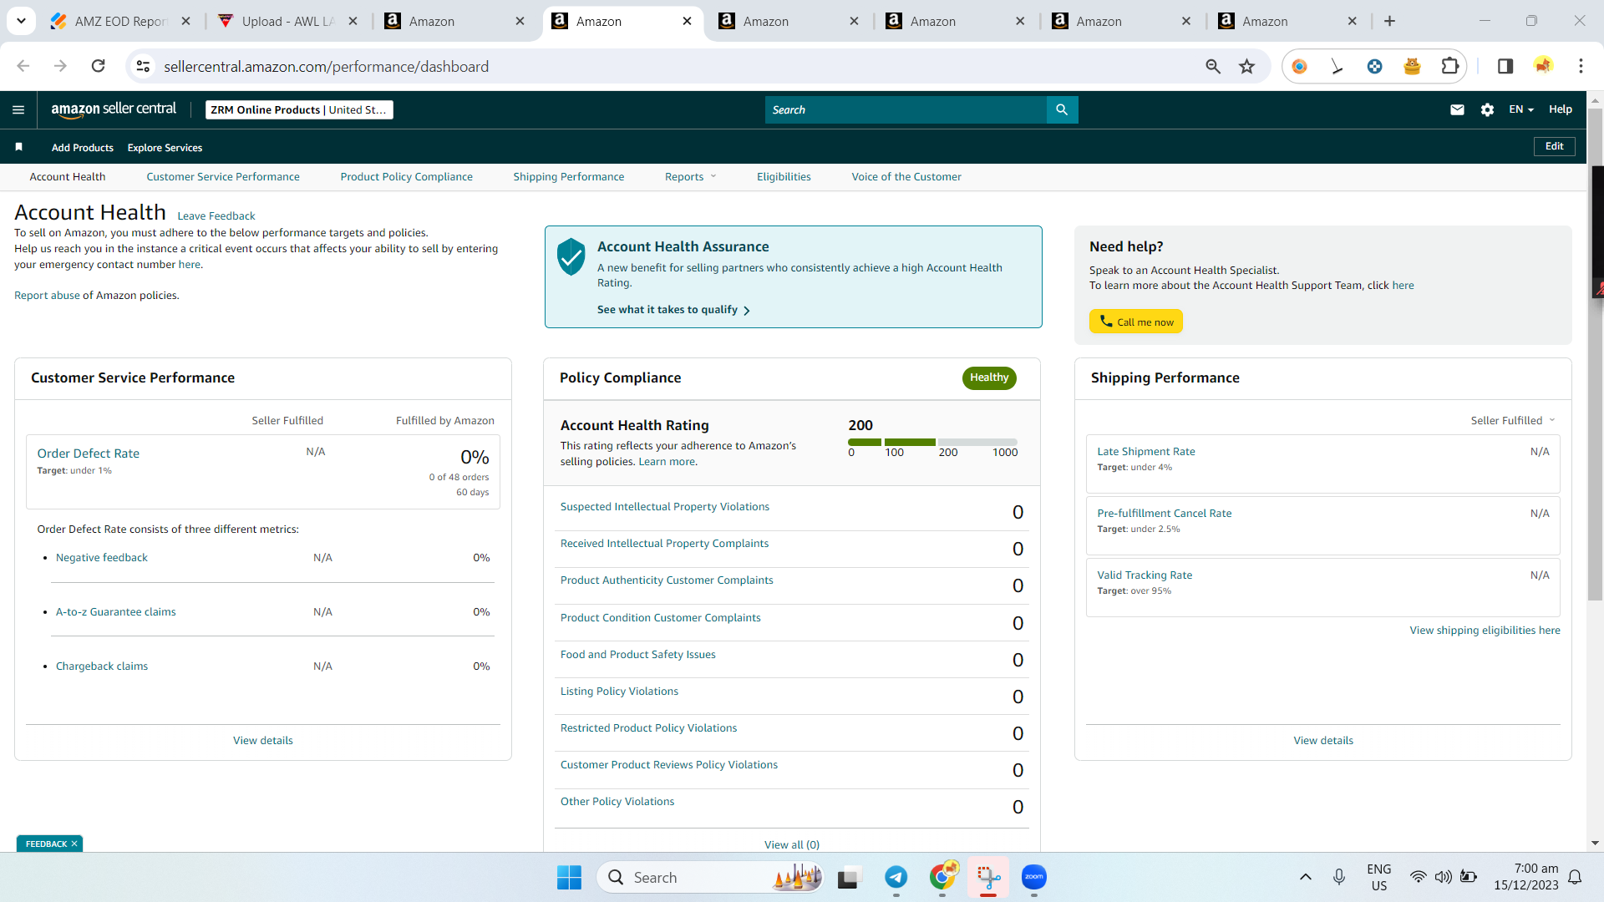Image resolution: width=1604 pixels, height=902 pixels.
Task: Open the browser zoom magnifier icon
Action: click(x=1213, y=66)
